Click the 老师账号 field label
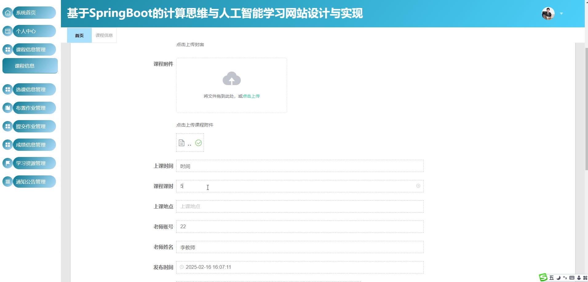The height and width of the screenshot is (282, 588). click(163, 227)
